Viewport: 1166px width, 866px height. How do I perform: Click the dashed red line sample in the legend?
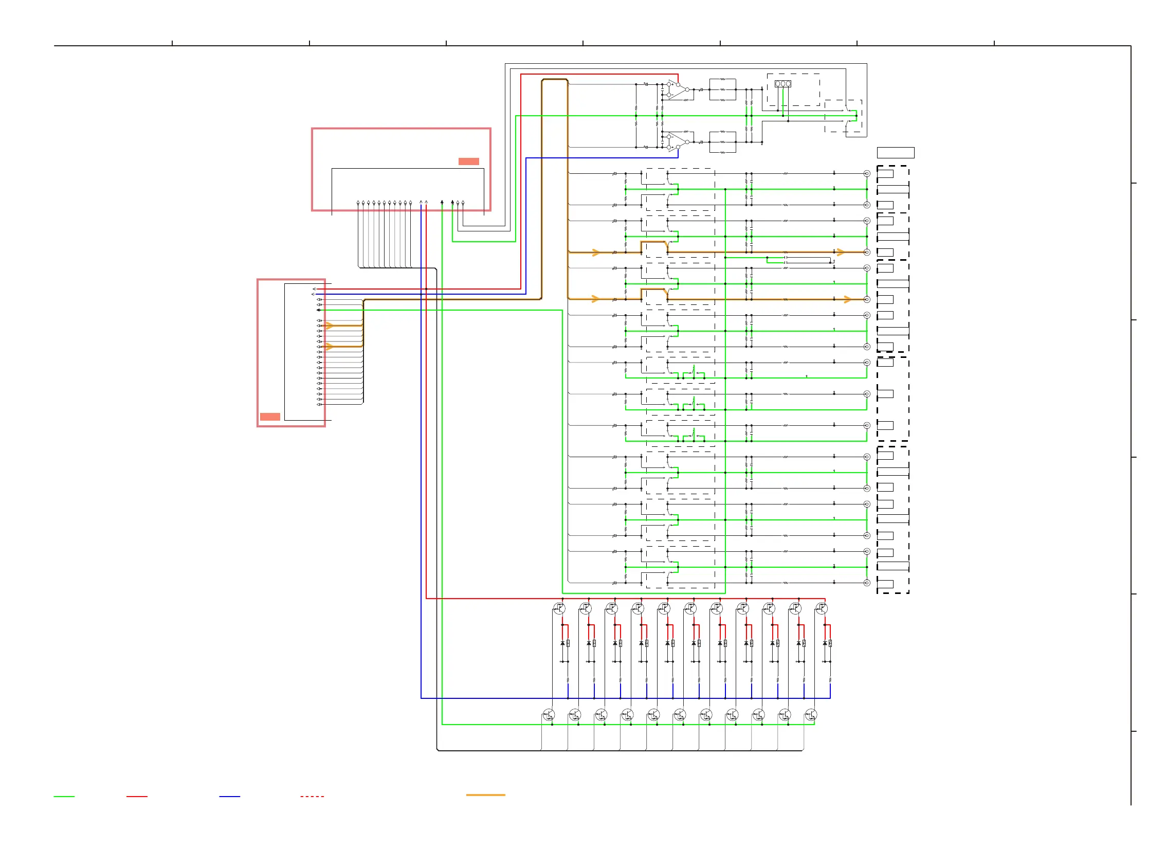tap(313, 796)
